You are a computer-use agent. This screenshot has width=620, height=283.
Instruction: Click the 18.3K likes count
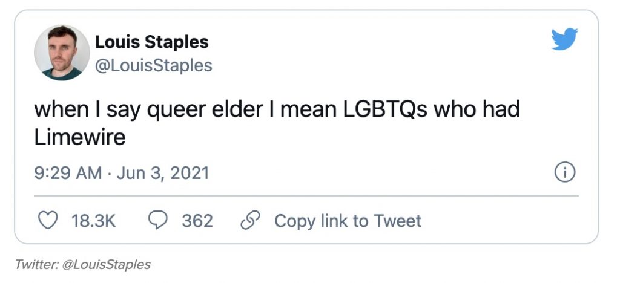coord(93,221)
